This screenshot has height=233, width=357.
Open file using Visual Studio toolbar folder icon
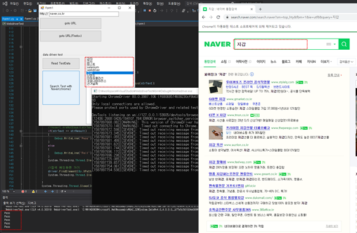coord(30,11)
